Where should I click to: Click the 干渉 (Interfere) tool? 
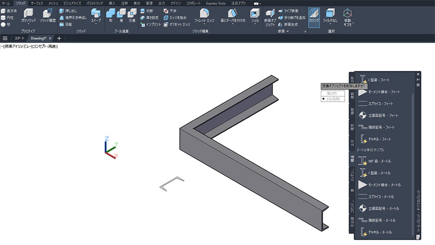coord(170,11)
